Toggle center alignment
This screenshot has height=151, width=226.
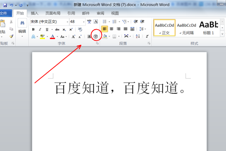click(111, 29)
